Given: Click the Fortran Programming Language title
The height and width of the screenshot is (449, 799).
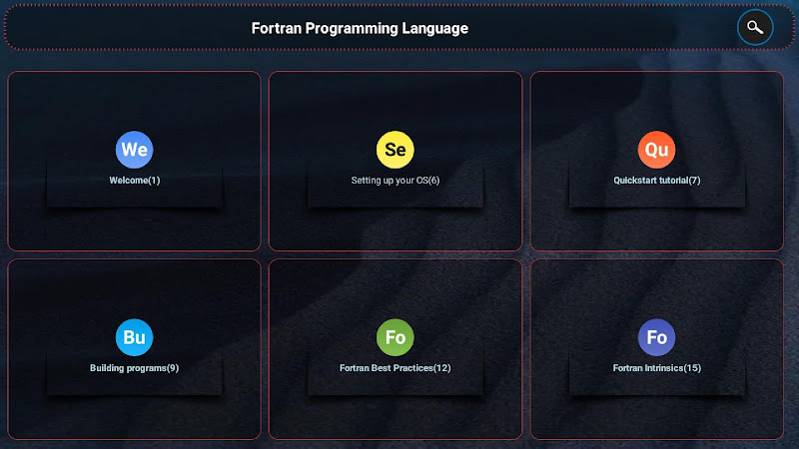Looking at the screenshot, I should pos(360,29).
